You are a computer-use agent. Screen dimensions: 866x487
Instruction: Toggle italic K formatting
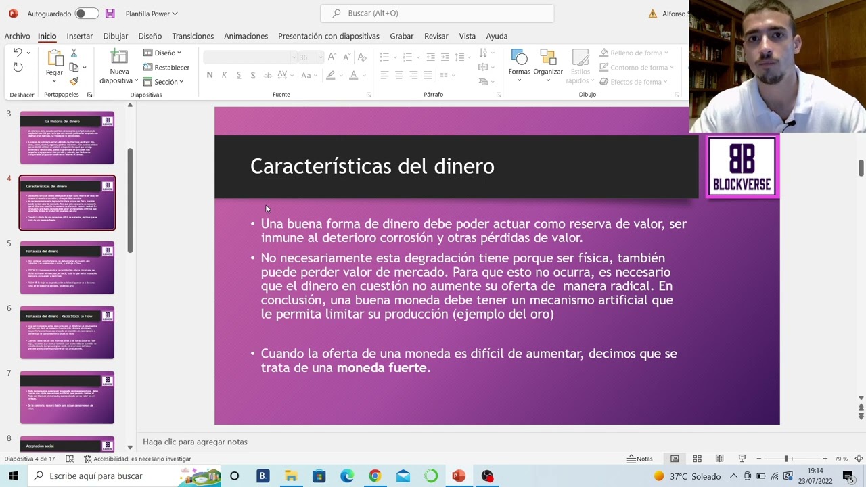tap(224, 75)
